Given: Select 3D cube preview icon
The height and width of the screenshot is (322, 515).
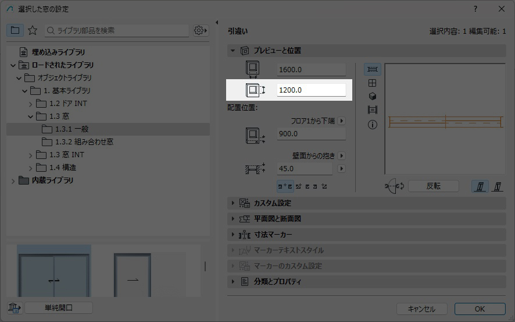Looking at the screenshot, I should pyautogui.click(x=373, y=97).
